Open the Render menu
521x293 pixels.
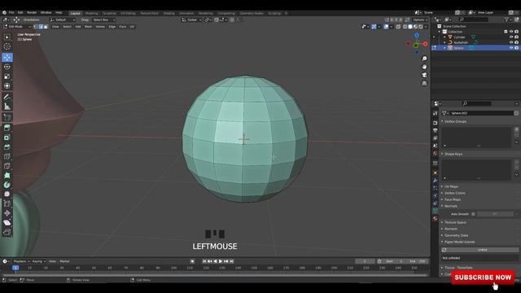click(x=32, y=13)
